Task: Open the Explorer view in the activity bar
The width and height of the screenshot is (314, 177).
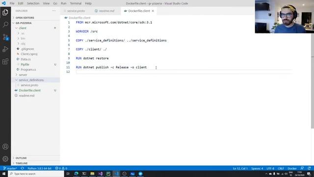Action: pos(5,12)
